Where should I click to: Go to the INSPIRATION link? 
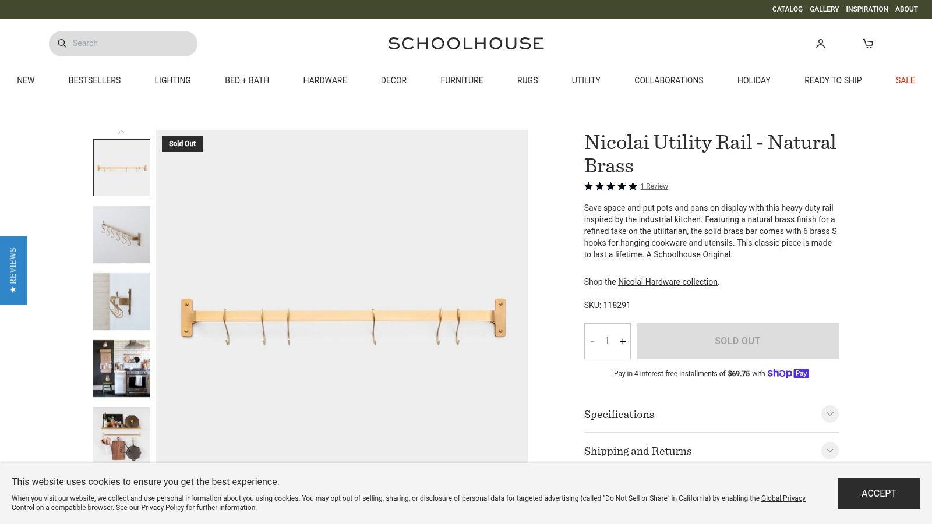(x=867, y=9)
